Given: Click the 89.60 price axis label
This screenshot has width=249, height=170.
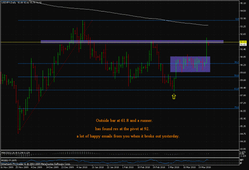Looking at the screenshot, I should pyautogui.click(x=243, y=73).
